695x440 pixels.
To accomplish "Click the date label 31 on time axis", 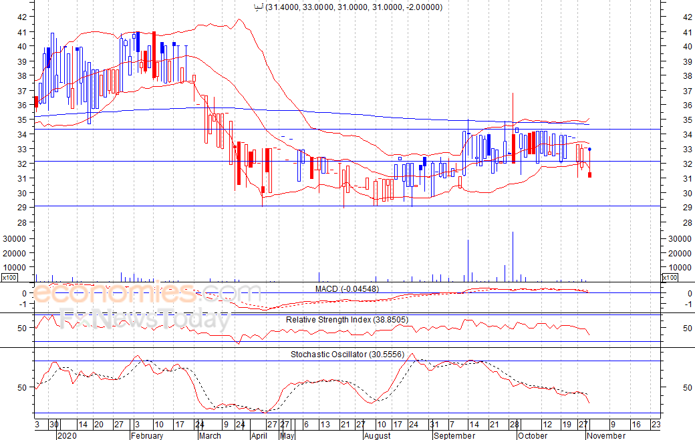I will click(x=434, y=425).
